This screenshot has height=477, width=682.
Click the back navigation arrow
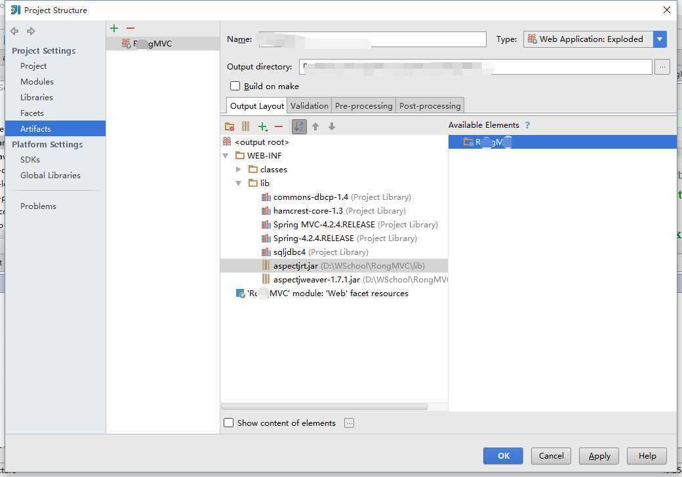(x=14, y=31)
